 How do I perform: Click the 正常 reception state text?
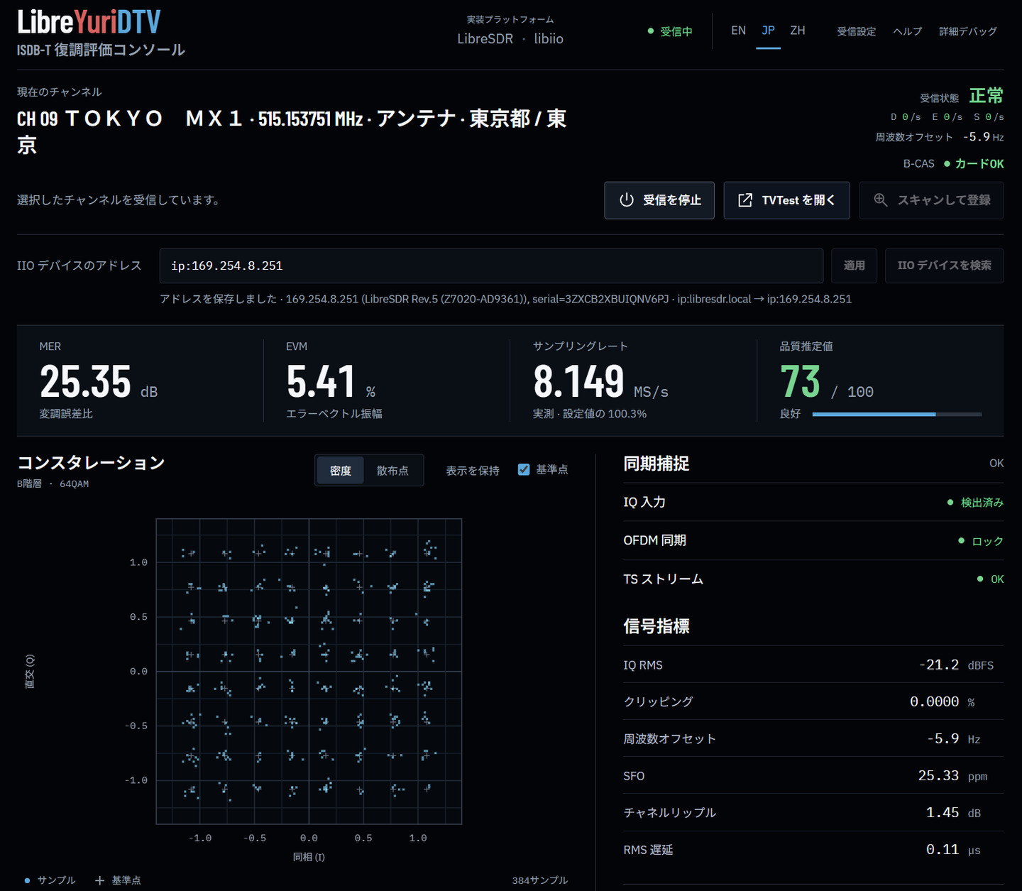[x=987, y=96]
